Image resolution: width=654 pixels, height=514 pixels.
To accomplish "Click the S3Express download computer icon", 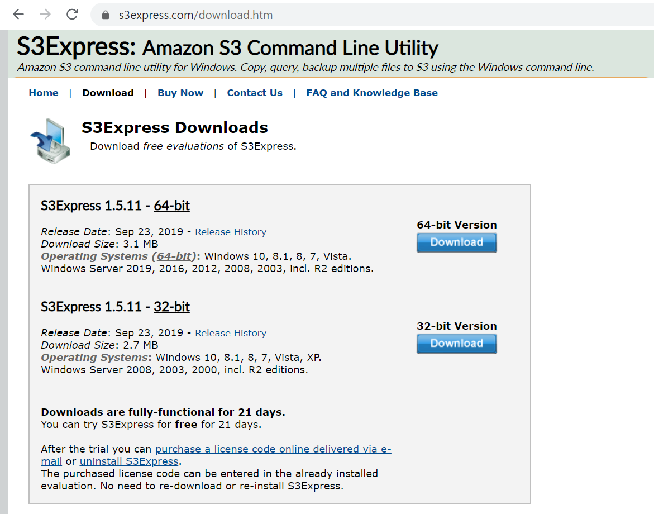I will [51, 140].
